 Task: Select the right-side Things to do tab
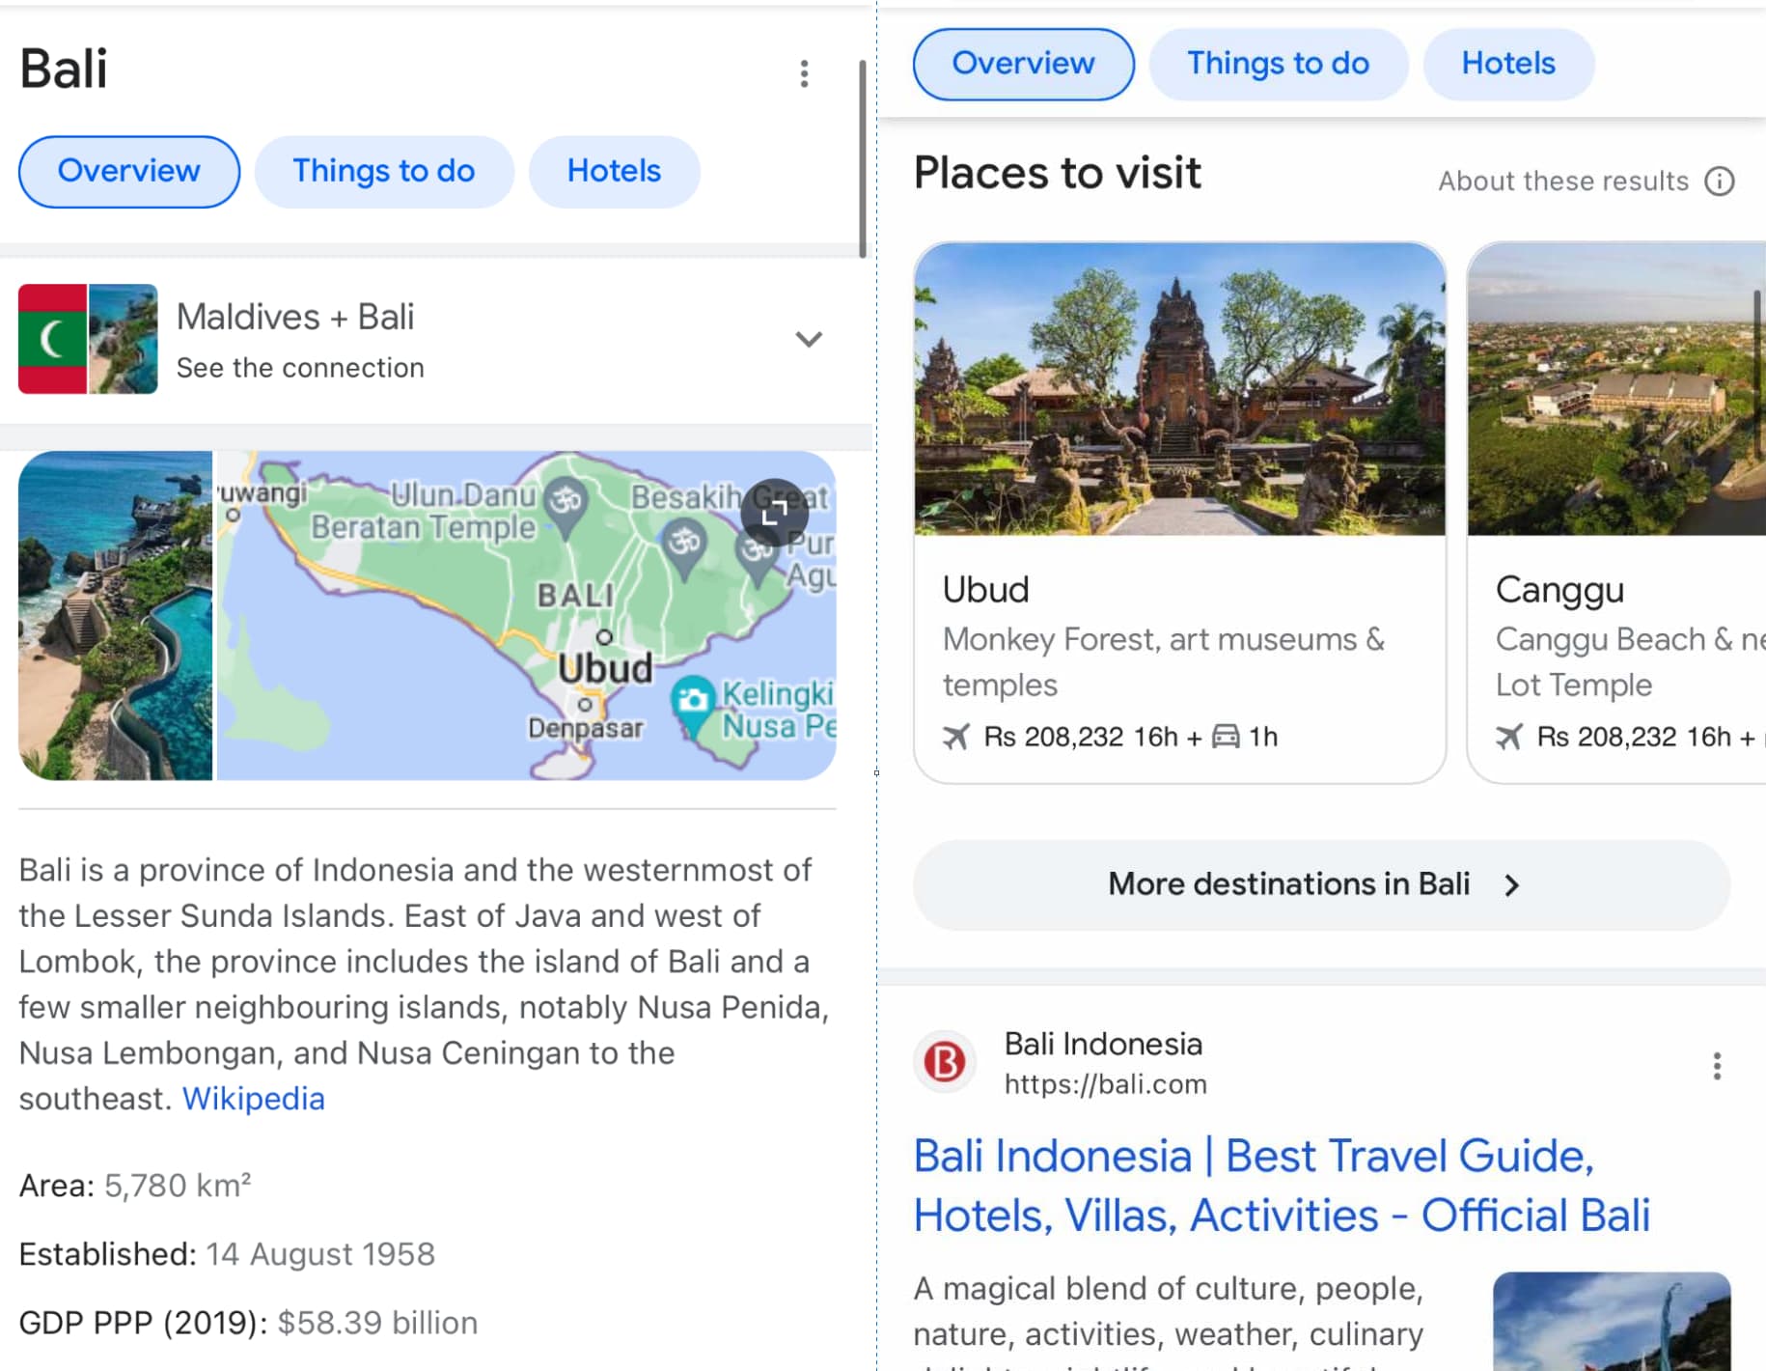pos(1278,64)
